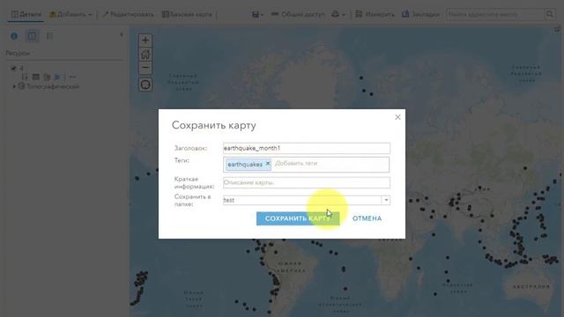The image size is (564, 317).
Task: Open the Сохранить в папке dropdown arrow
Action: point(386,200)
